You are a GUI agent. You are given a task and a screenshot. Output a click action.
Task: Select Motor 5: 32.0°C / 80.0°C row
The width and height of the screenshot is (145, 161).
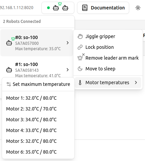tap(38, 141)
